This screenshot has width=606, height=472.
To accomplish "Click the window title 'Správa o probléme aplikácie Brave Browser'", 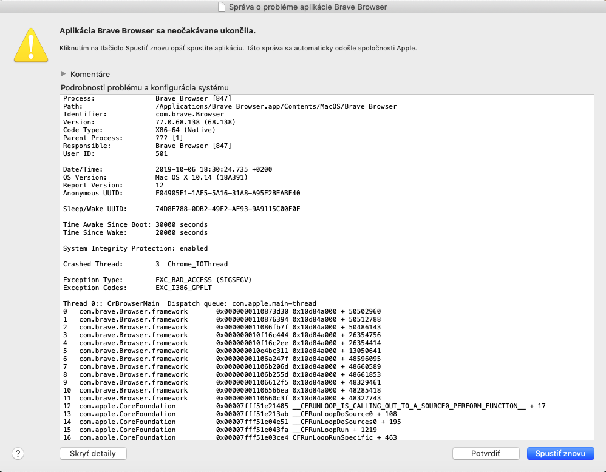I will 308,7.
